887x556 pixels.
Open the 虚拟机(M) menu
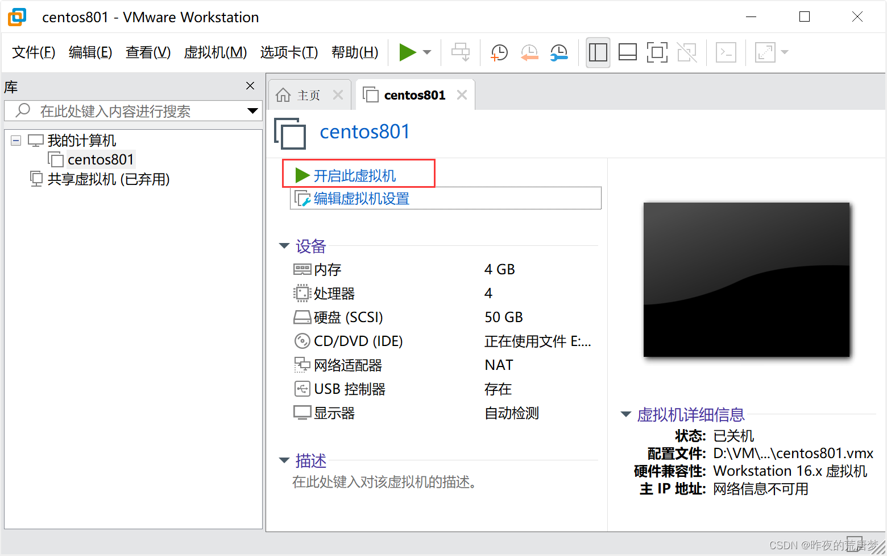[x=215, y=52]
